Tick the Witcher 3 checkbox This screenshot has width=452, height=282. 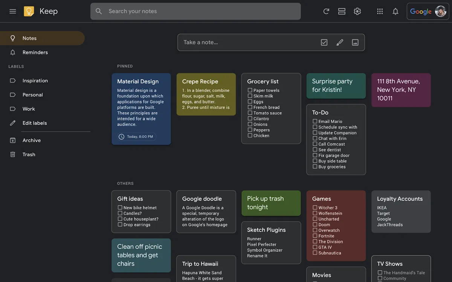(x=315, y=207)
